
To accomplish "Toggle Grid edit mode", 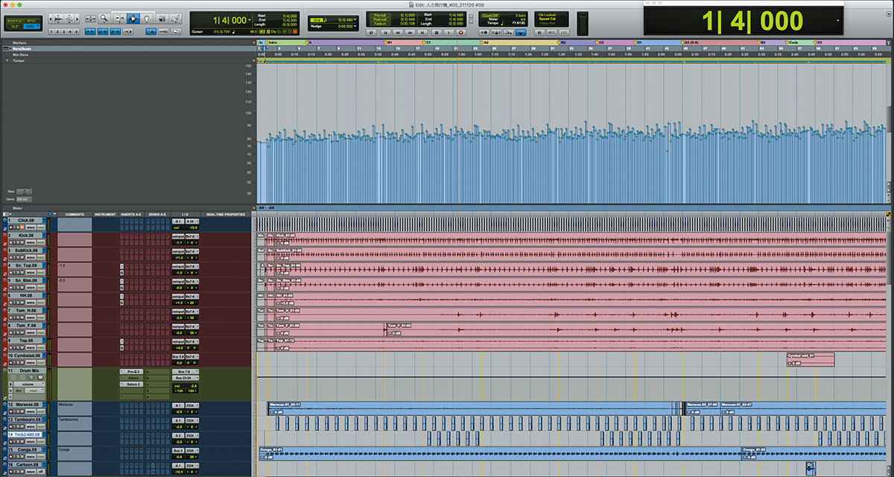I will (x=30, y=26).
